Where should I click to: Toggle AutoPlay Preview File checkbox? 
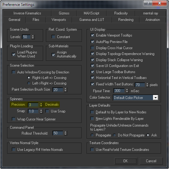coord(92,41)
